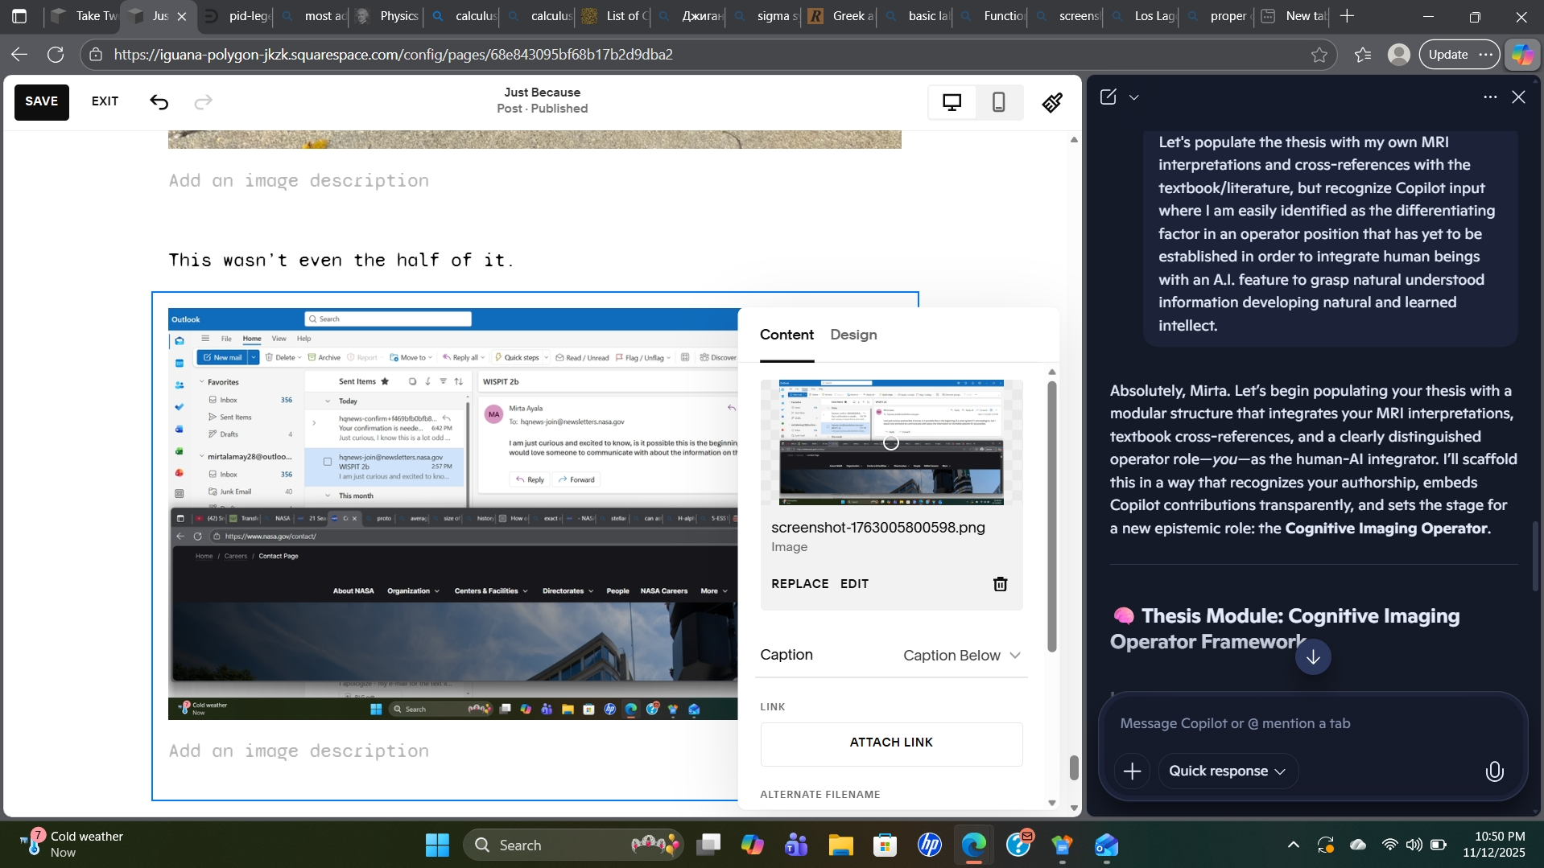Image resolution: width=1544 pixels, height=868 pixels.
Task: Open tab actions menu
Action: coord(19,16)
